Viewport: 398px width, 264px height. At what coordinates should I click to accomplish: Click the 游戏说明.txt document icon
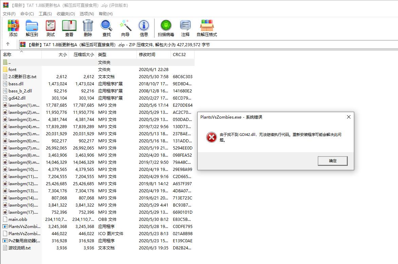(5, 247)
